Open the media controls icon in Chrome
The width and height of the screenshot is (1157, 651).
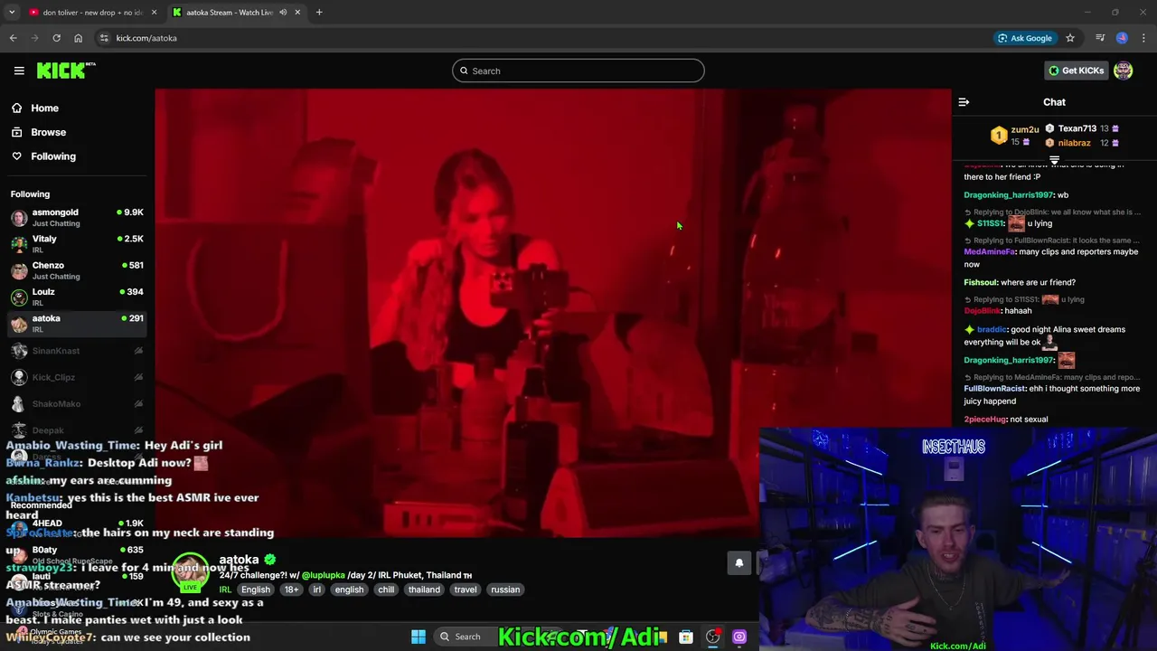pyautogui.click(x=1100, y=38)
